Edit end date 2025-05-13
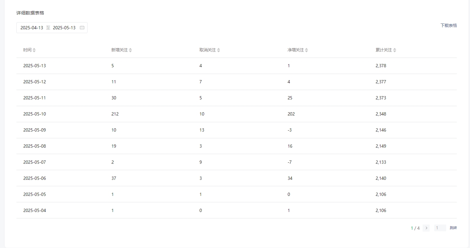Viewport: 470px width, 248px height. point(64,28)
